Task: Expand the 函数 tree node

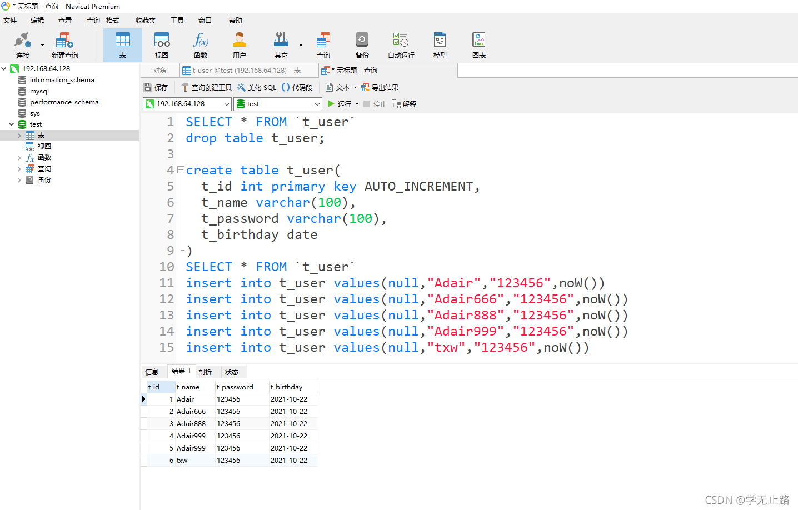Action: (x=19, y=158)
